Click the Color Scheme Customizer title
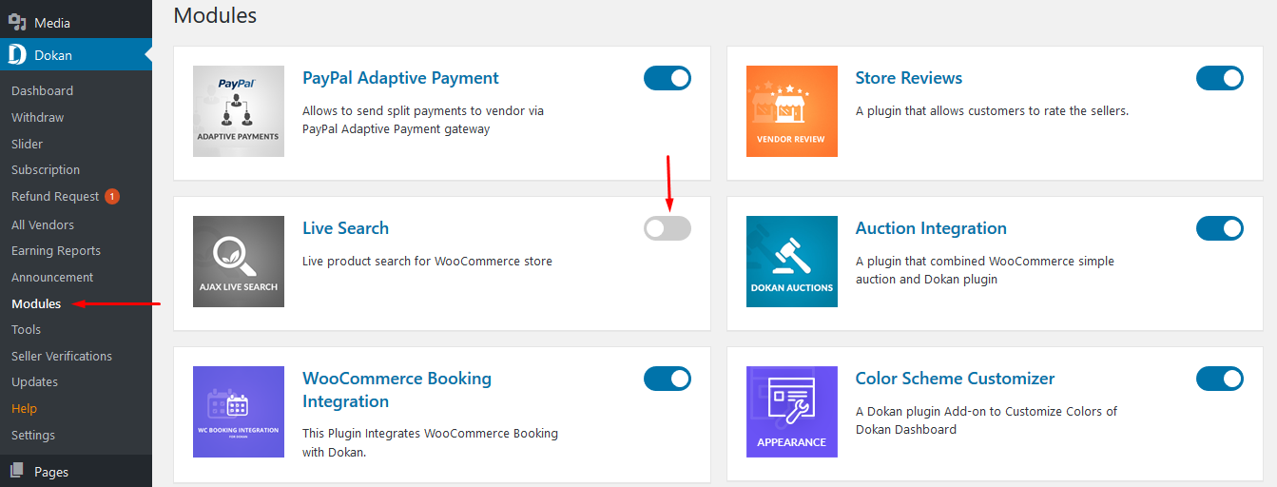 (955, 379)
